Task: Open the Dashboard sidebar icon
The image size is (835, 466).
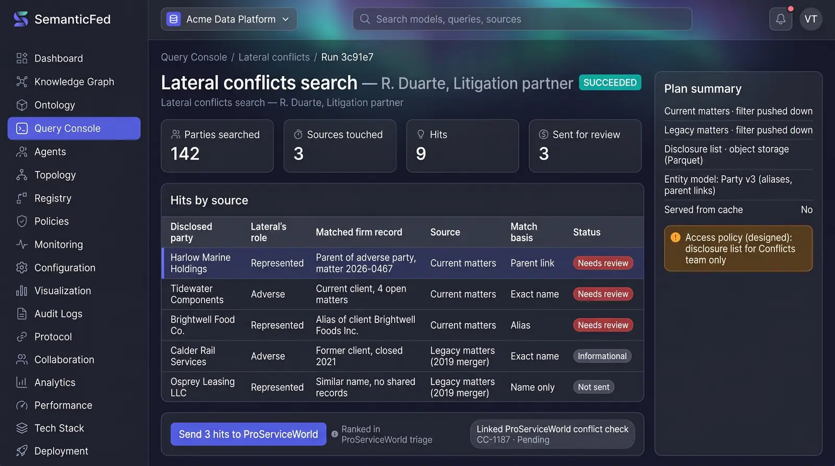Action: pyautogui.click(x=22, y=58)
